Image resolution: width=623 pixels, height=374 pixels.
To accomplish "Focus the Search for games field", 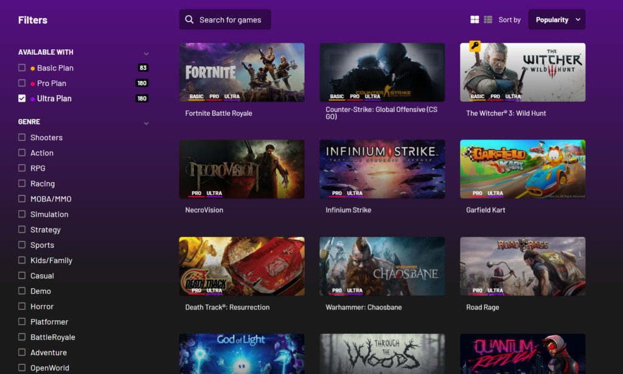I will pos(231,19).
